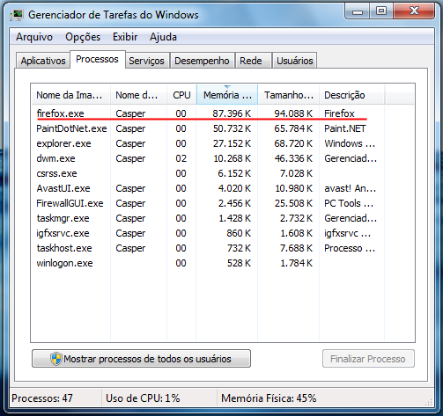The image size is (443, 416).
Task: Select the AvastUI.exe process
Action: coord(223,188)
